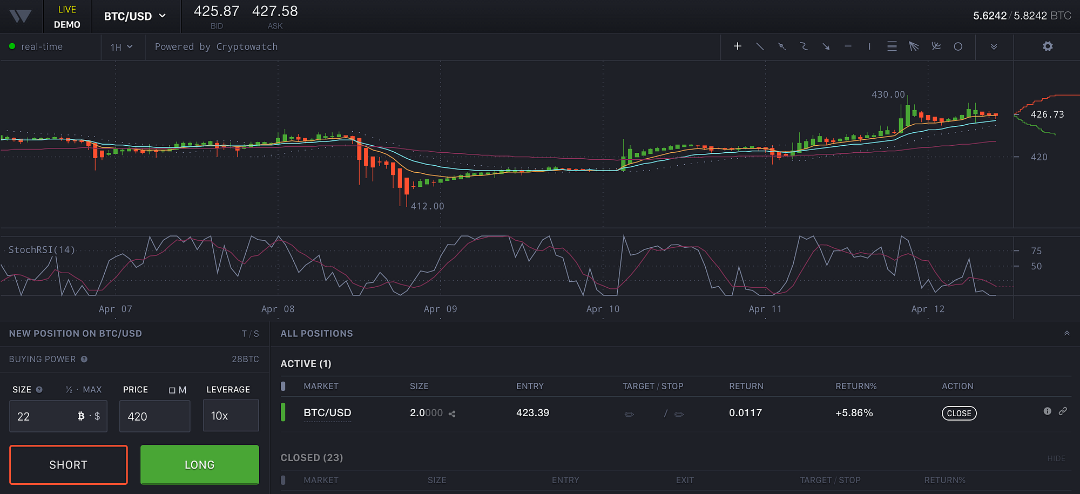Click the 28BTC buying power value

coord(245,359)
